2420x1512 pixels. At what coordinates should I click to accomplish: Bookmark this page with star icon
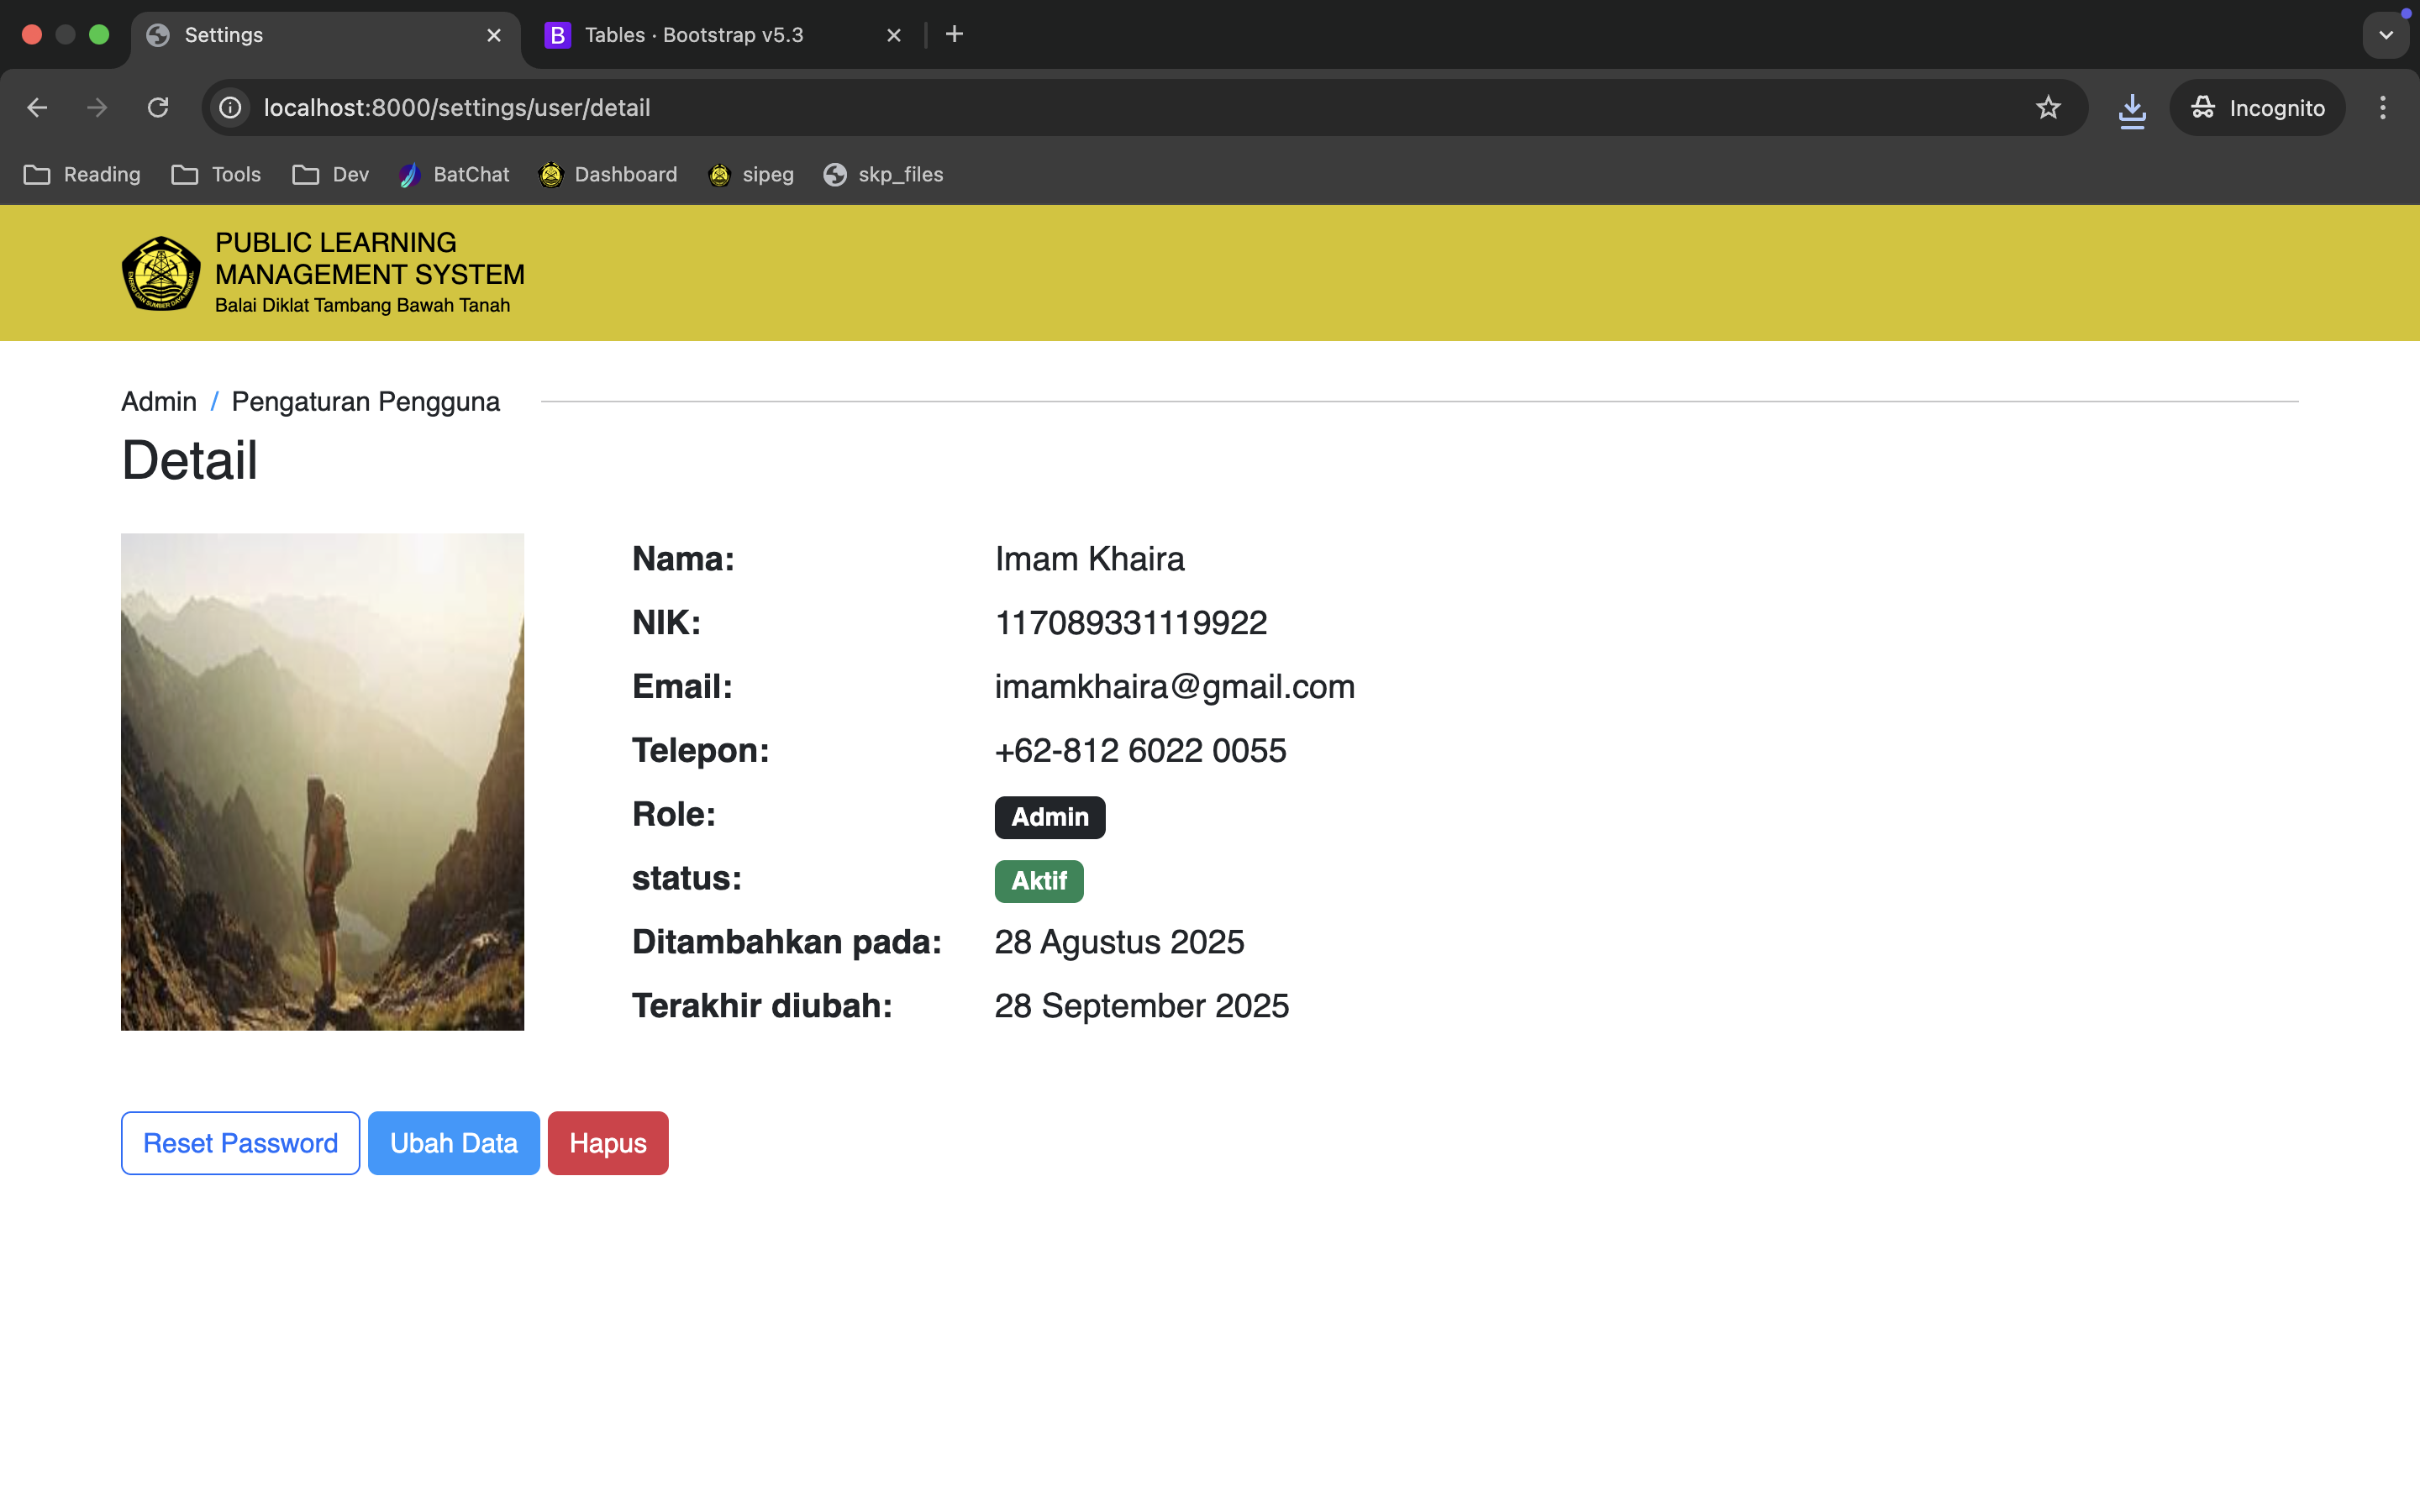pos(2048,108)
